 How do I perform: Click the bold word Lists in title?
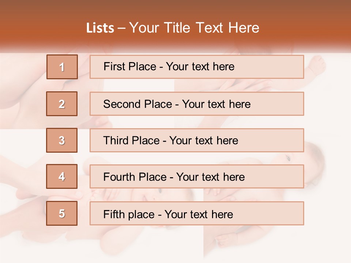[x=100, y=28]
